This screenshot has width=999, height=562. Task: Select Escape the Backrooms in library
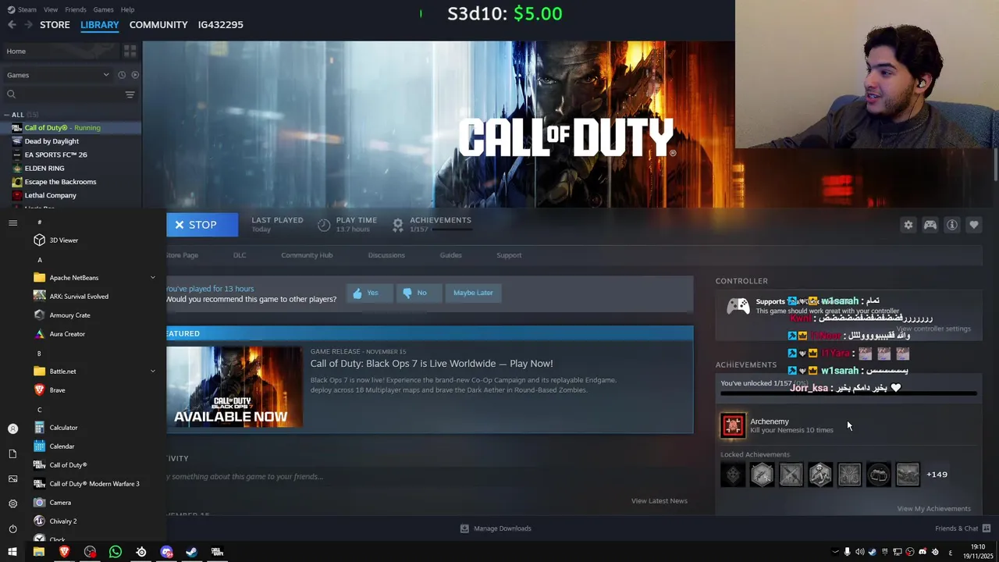(60, 182)
